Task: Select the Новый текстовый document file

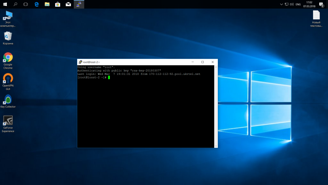Action: pos(316,15)
